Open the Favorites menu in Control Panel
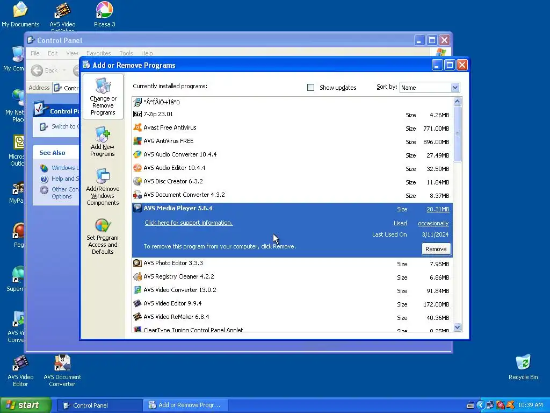 coord(99,53)
